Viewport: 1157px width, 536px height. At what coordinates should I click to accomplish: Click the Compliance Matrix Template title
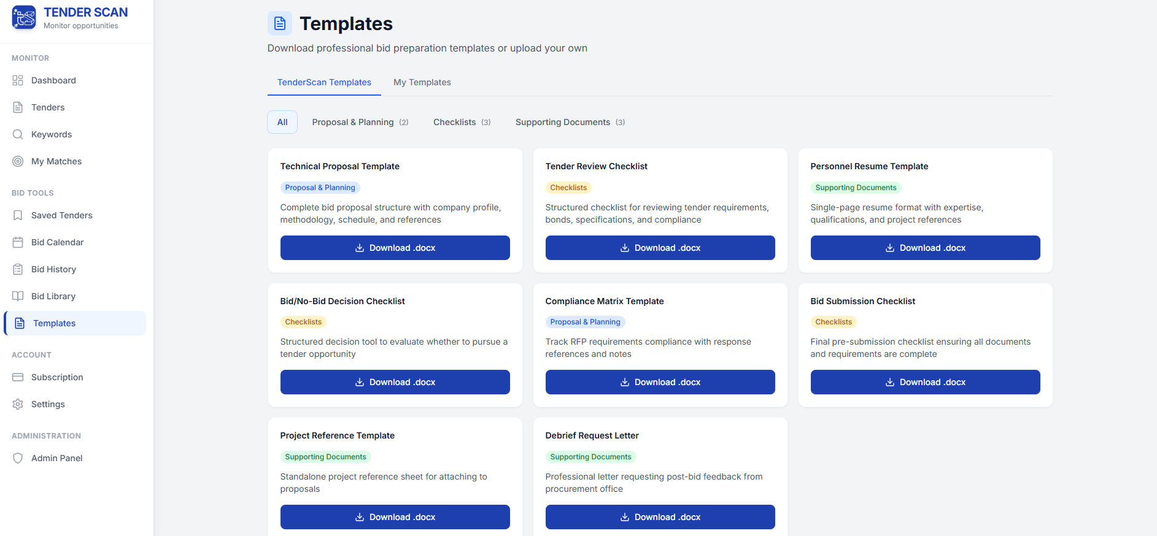605,301
